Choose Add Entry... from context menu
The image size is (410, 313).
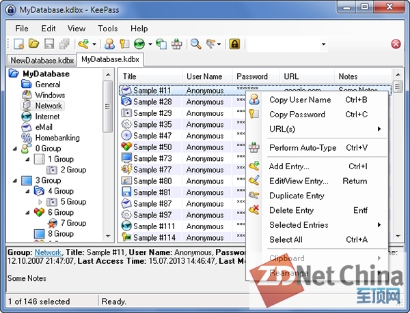317,166
